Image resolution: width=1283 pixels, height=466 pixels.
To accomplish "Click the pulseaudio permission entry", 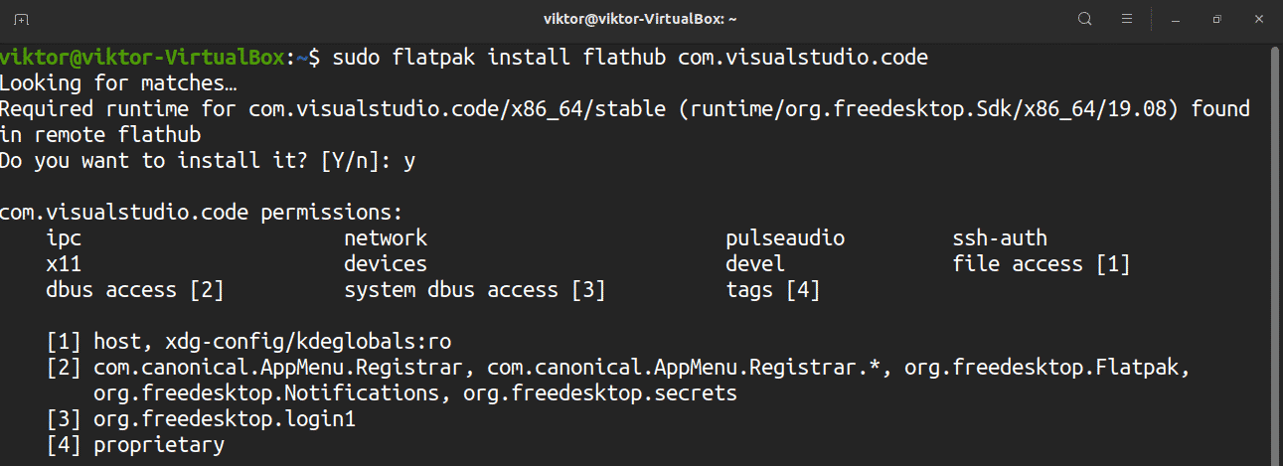I will (x=785, y=238).
